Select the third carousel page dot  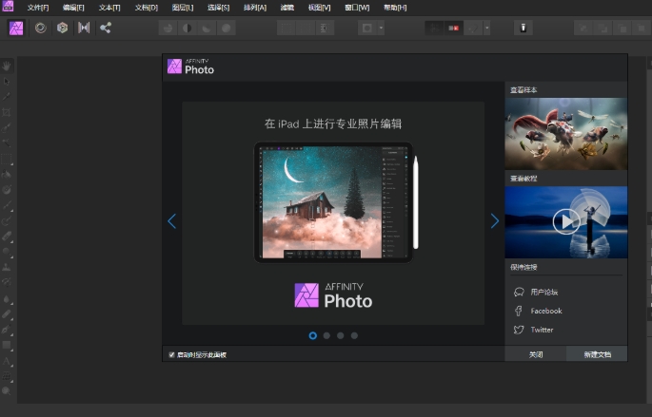pos(341,335)
